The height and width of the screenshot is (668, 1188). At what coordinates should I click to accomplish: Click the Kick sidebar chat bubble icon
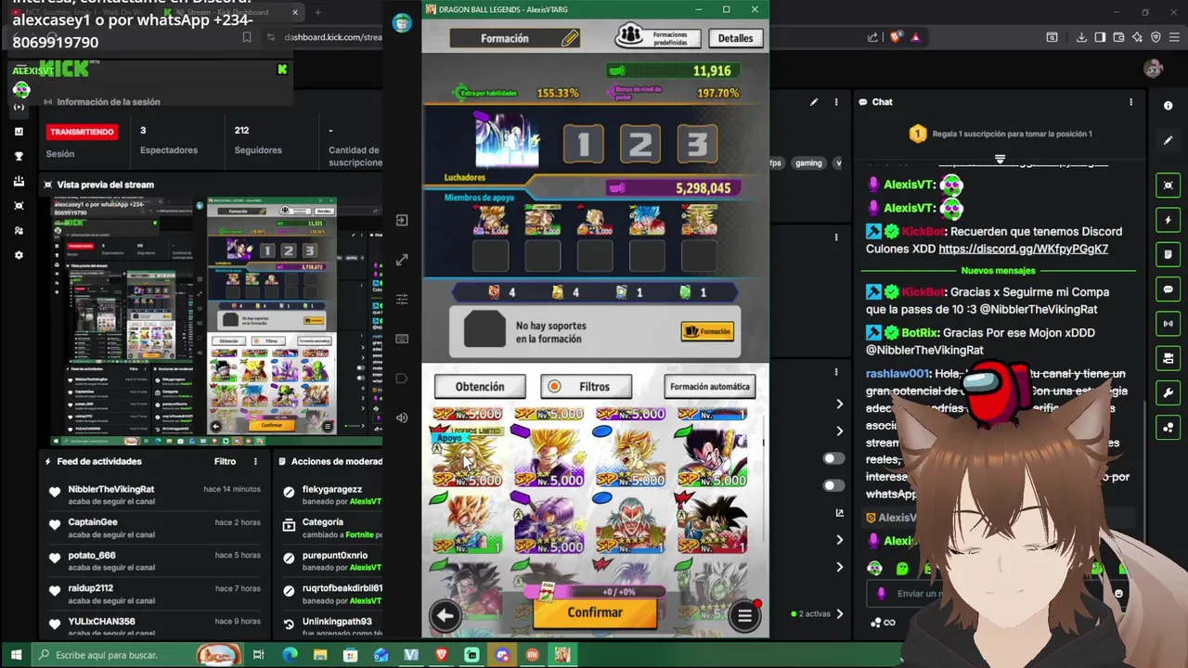(x=1169, y=289)
